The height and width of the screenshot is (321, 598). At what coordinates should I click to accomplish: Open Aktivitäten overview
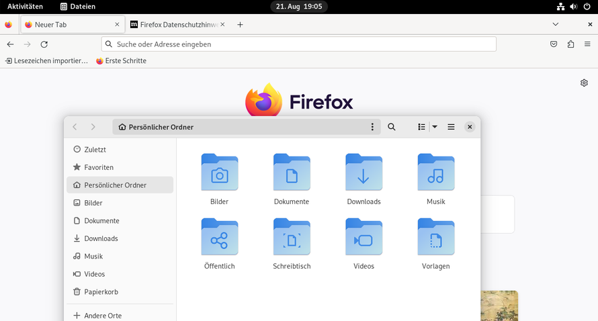[25, 7]
